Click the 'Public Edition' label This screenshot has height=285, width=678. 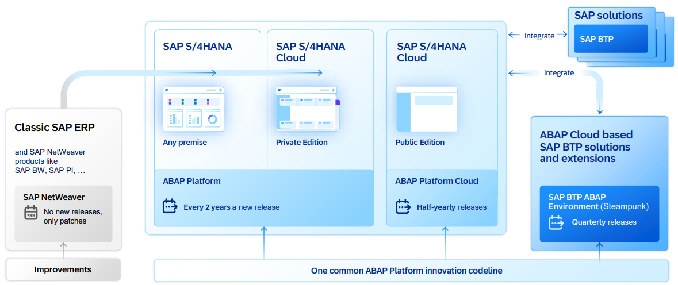[x=420, y=142]
